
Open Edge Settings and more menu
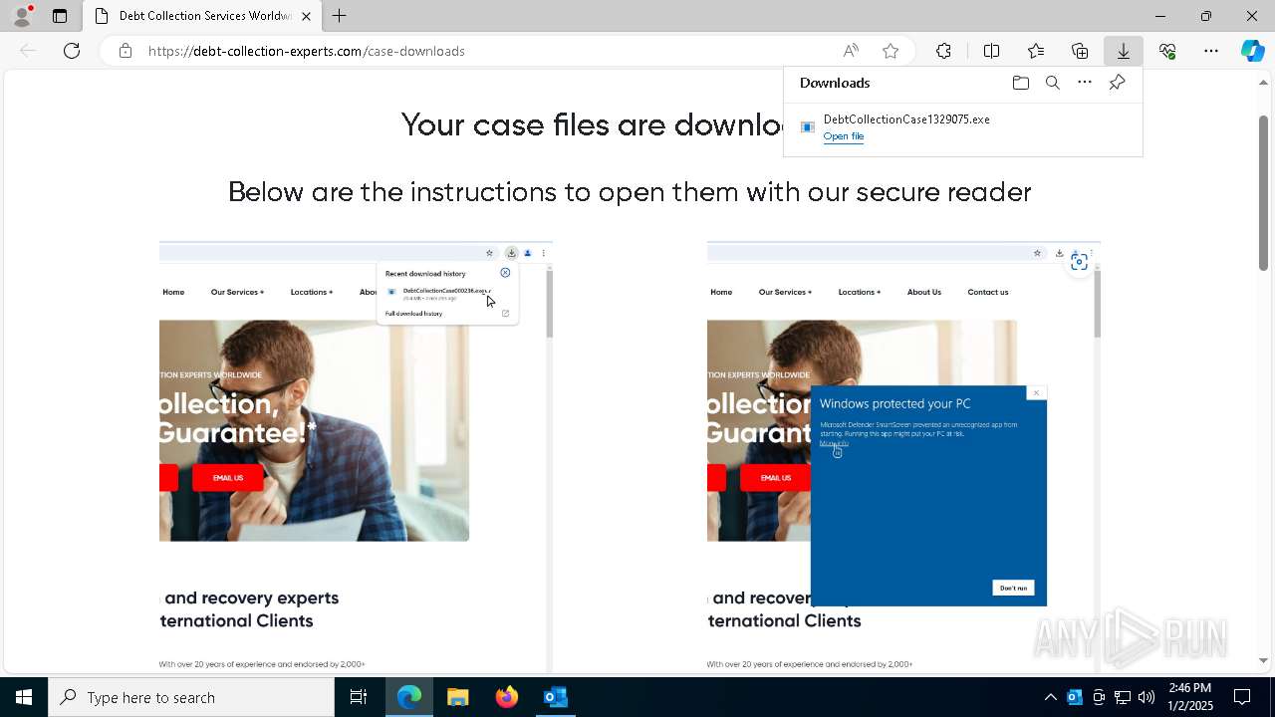(1211, 51)
